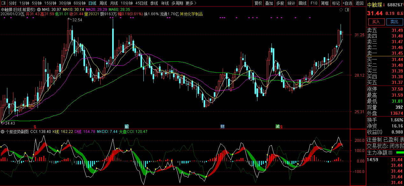Switch to the 周线 weekly period
404x186 pixels.
pyautogui.click(x=103, y=3)
